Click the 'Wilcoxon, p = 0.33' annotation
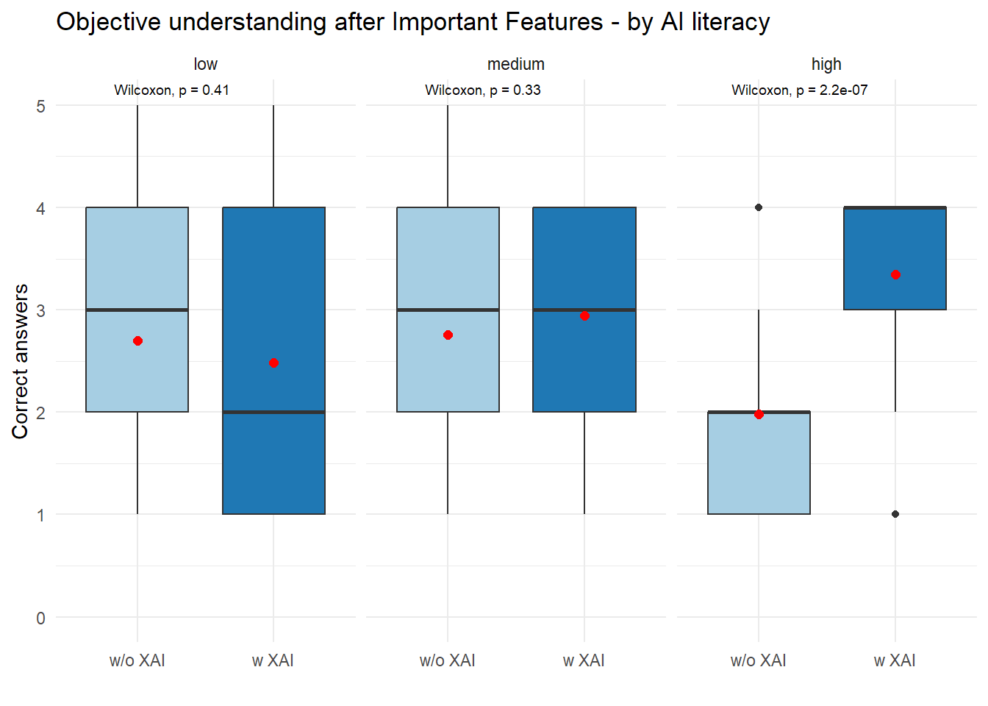Screen dimensions: 988x706 coord(482,90)
